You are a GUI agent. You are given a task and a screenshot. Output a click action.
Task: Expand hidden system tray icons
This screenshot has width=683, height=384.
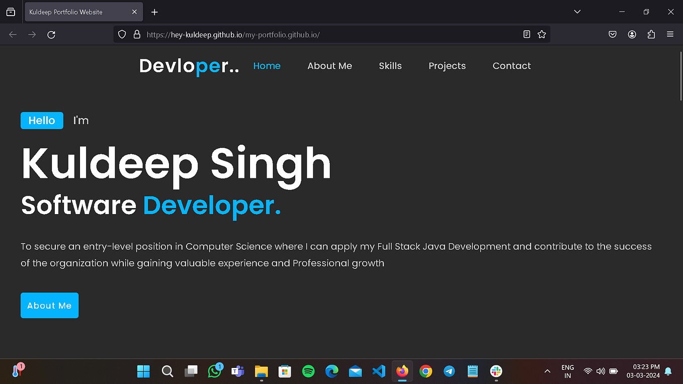click(547, 371)
